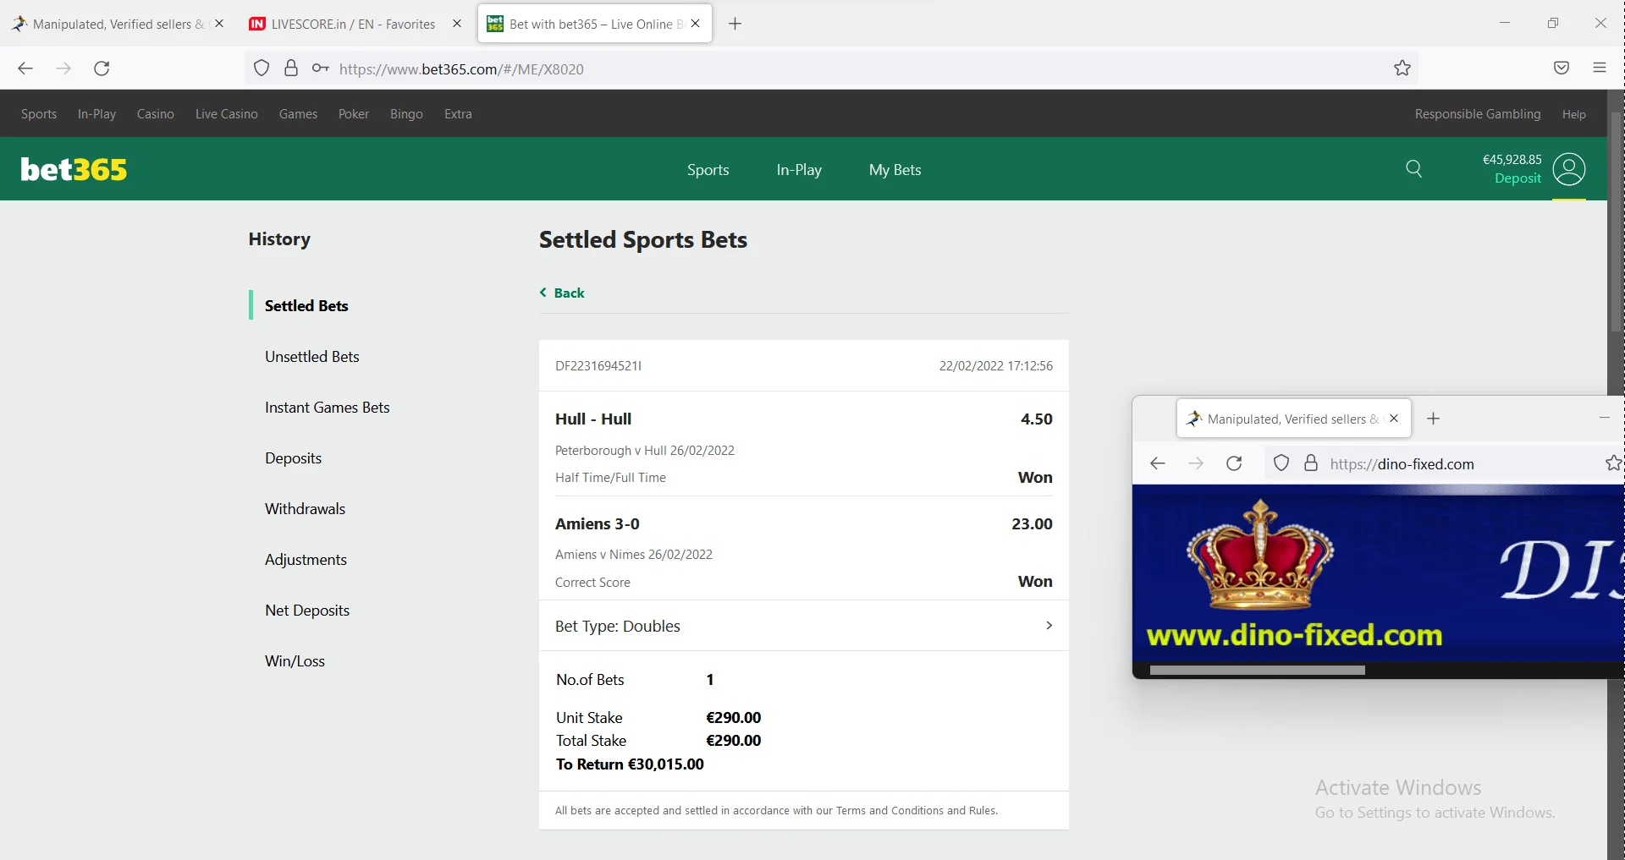Click the horizontal scrollbar in dino-fixed window
The width and height of the screenshot is (1625, 860).
[x=1258, y=670]
